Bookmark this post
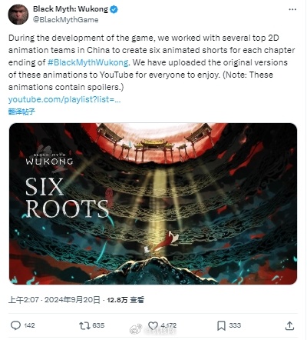The height and width of the screenshot is (340, 307). (x=221, y=325)
